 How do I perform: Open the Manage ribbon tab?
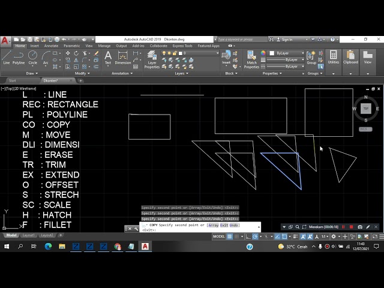click(104, 46)
